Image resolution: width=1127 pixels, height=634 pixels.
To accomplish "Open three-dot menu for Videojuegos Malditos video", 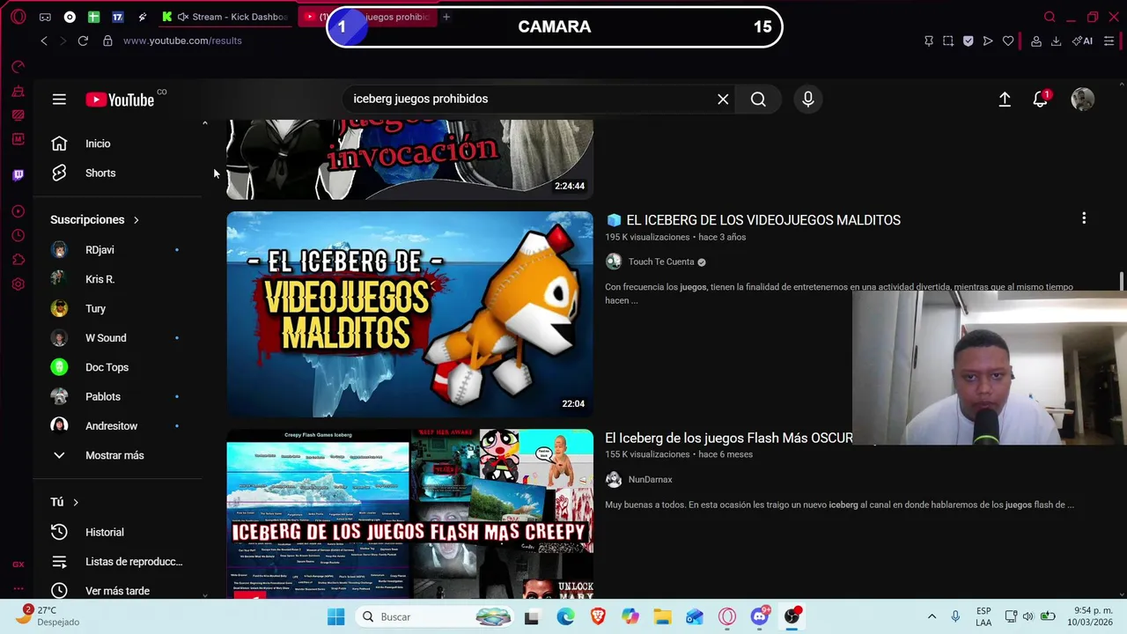I will coord(1084,218).
